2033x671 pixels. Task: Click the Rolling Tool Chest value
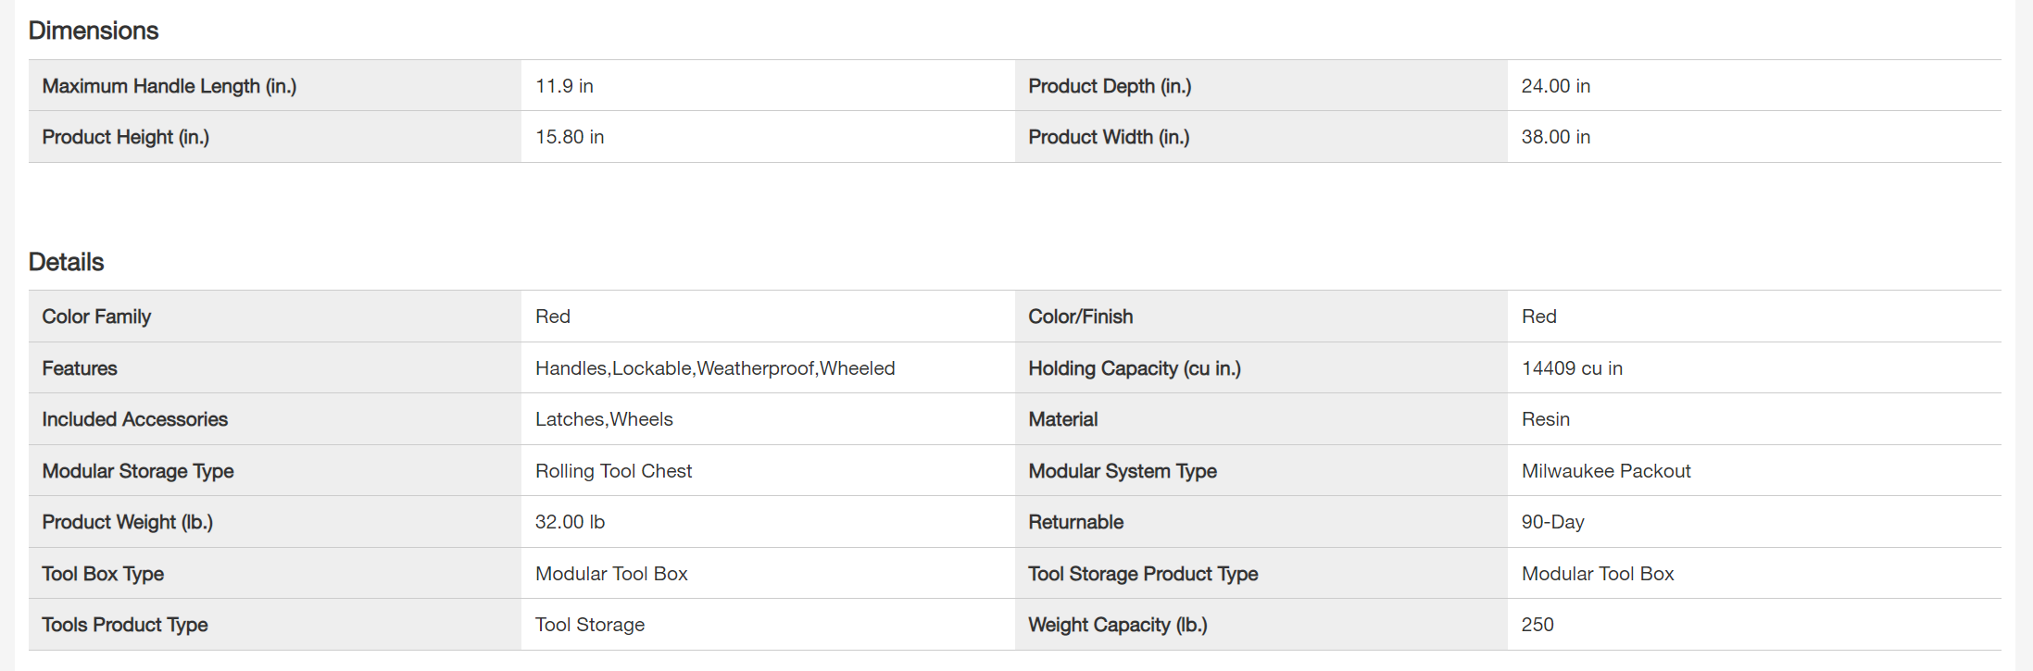[613, 471]
